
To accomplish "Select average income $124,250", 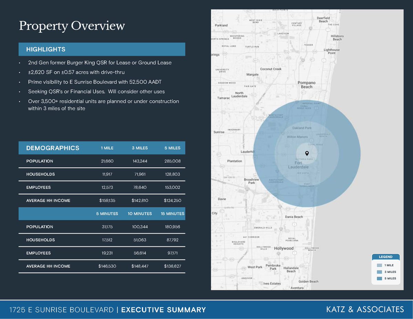I will pyautogui.click(x=172, y=200).
